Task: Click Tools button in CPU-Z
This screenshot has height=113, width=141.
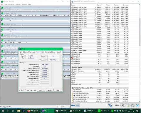Action: [40, 90]
